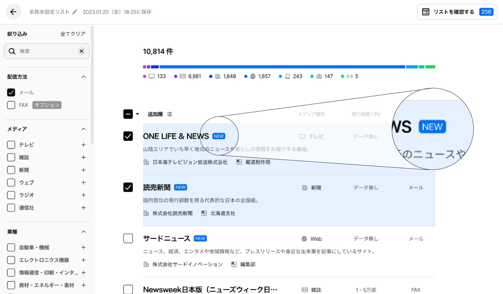Click the back arrow button

(13, 12)
